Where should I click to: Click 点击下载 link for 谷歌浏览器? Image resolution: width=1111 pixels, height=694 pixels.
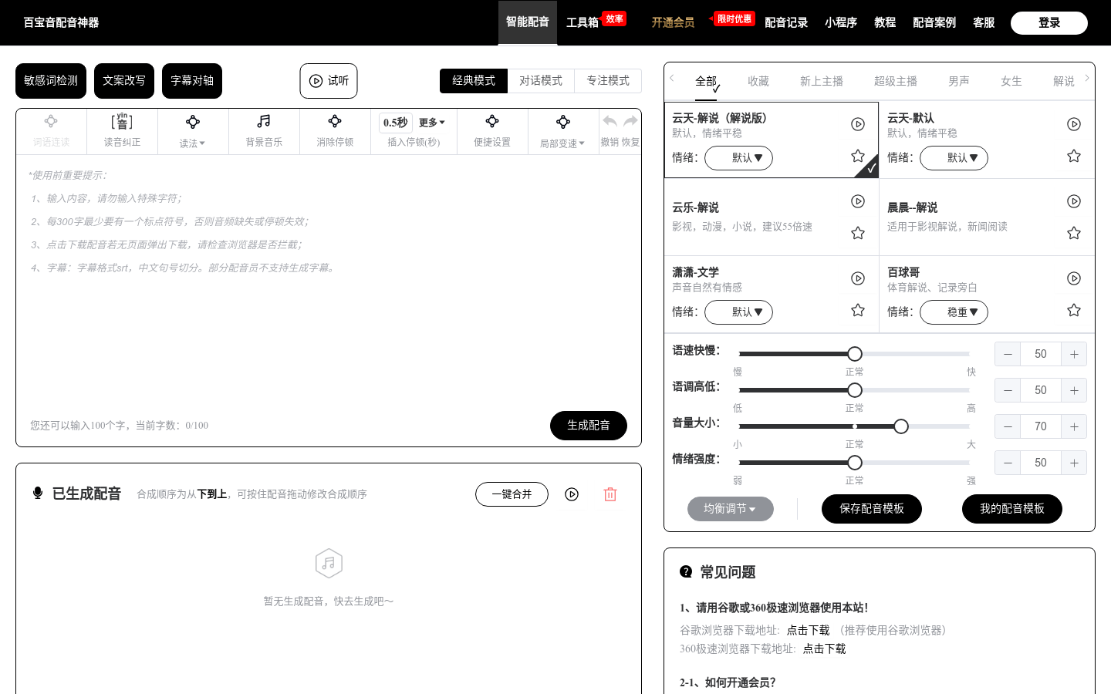(x=808, y=630)
